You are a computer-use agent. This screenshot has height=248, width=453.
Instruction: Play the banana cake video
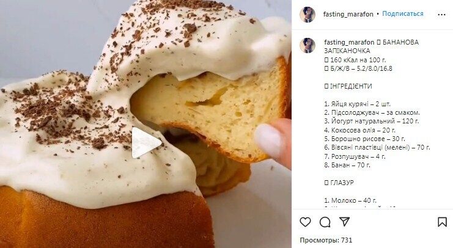(x=147, y=142)
